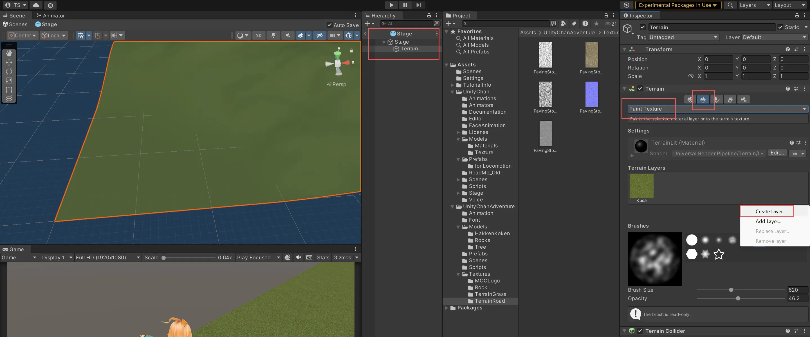
Task: Toggle the Auto Save checkbox
Action: pos(329,25)
